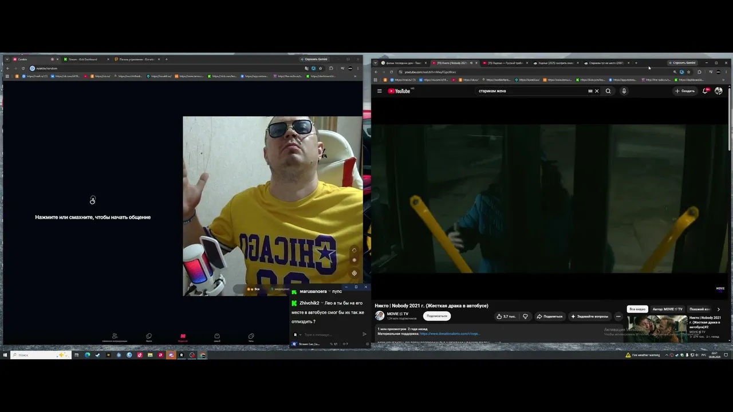Open a new tab in right browser
This screenshot has width=733, height=412.
click(x=636, y=63)
